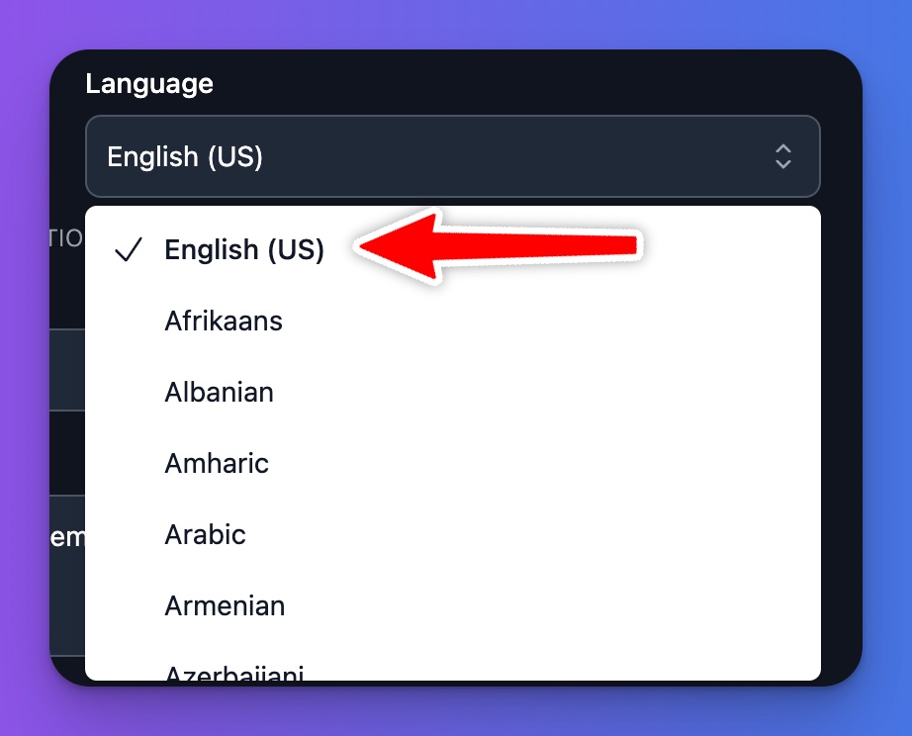
Task: Click the up-down chevron inside the dropdown
Action: point(782,156)
